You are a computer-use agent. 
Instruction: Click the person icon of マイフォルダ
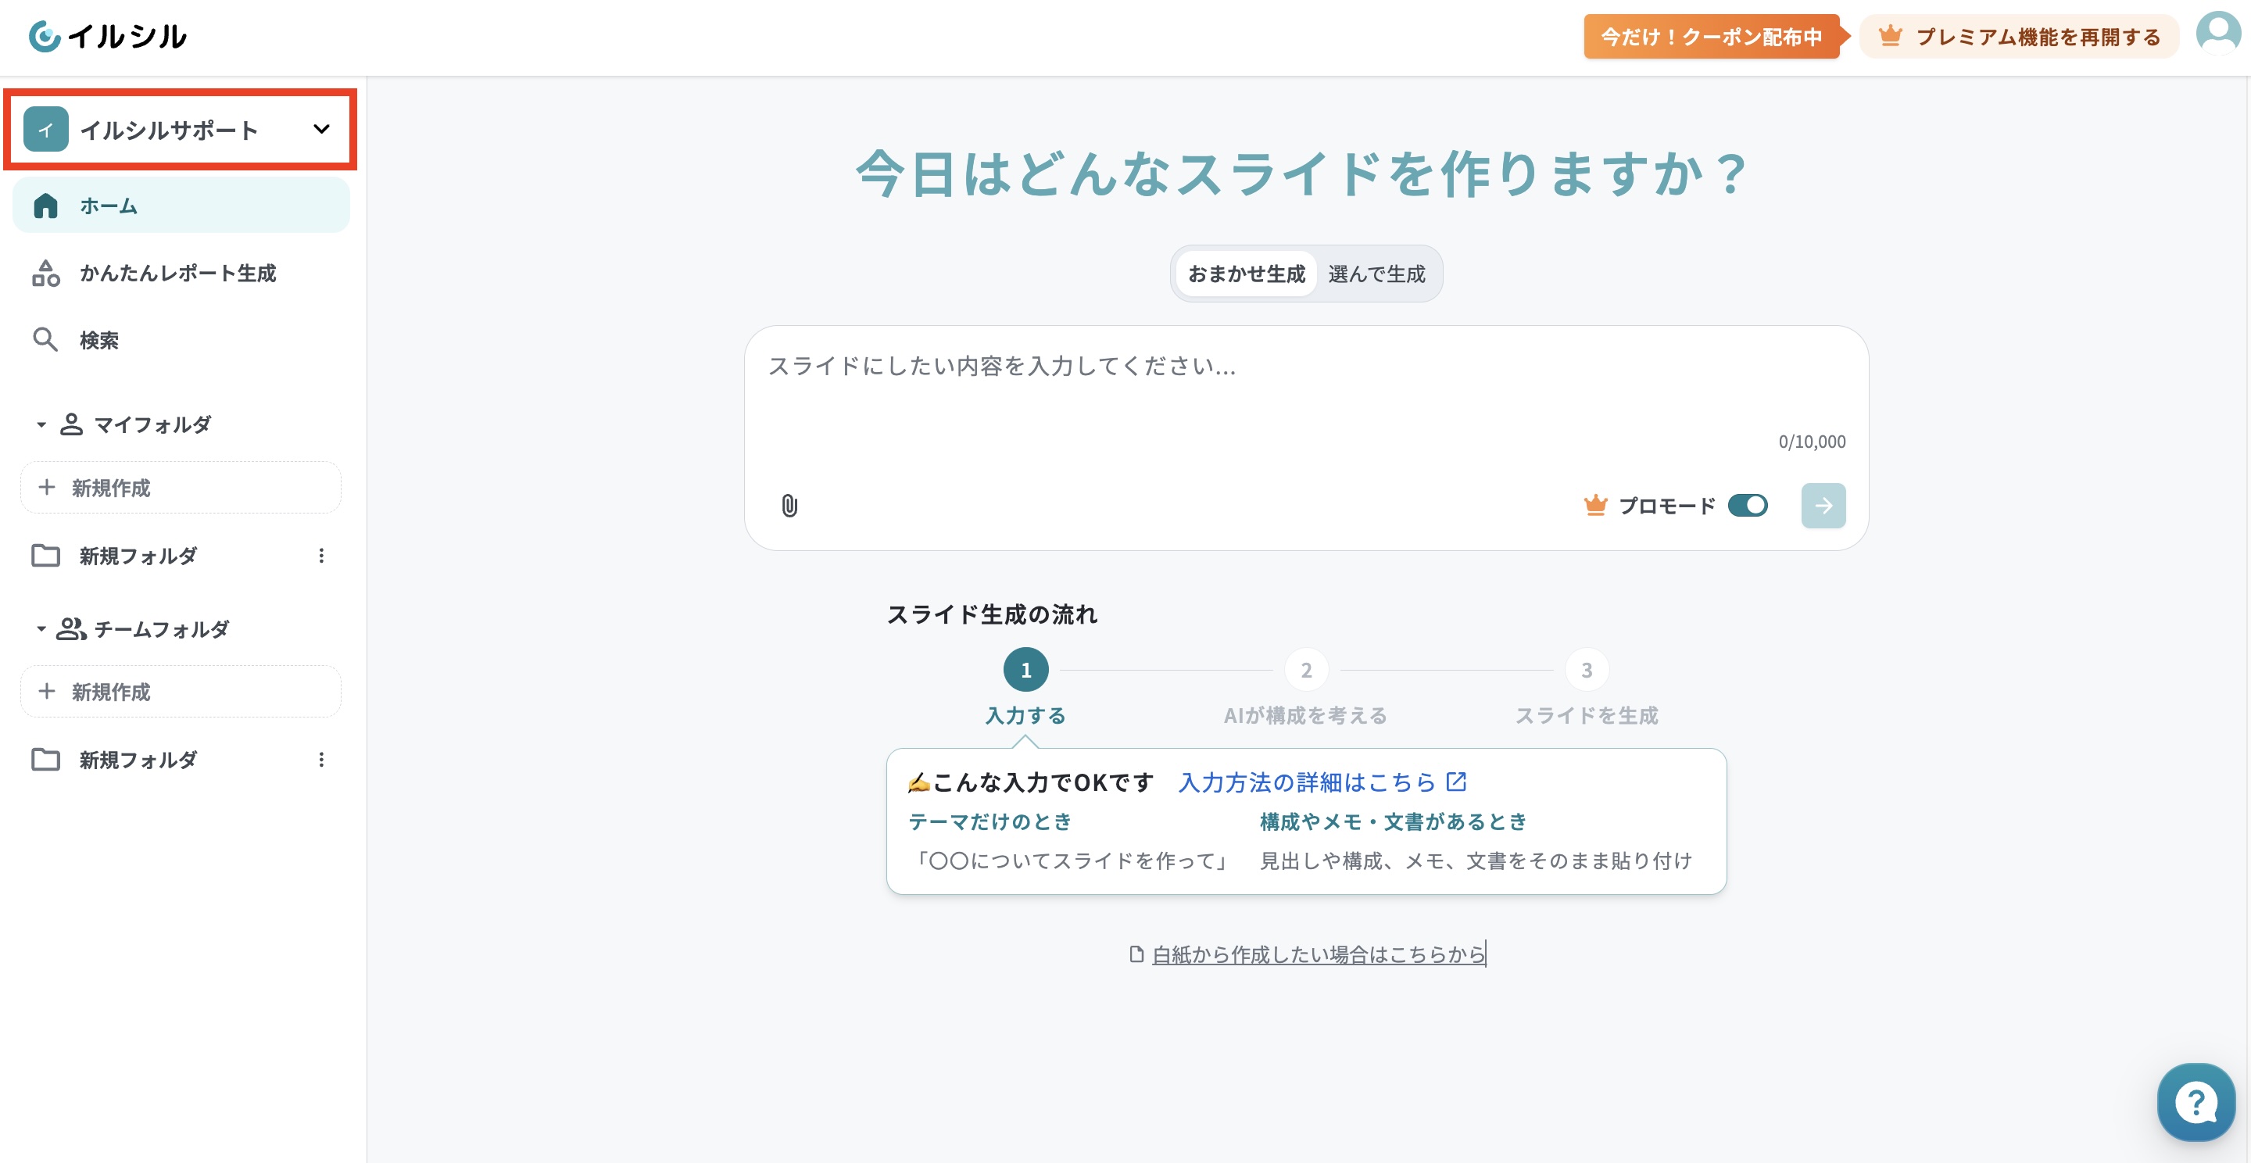click(x=71, y=424)
